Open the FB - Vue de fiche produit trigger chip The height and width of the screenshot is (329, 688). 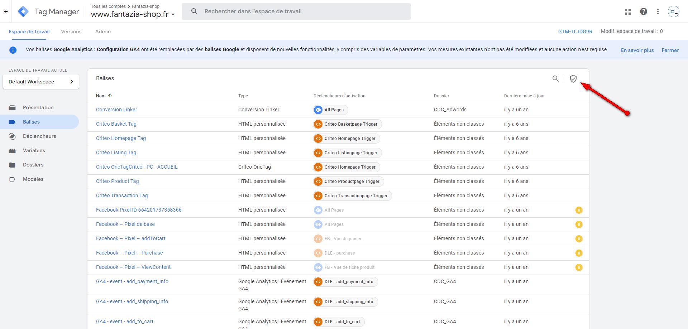[344, 267]
